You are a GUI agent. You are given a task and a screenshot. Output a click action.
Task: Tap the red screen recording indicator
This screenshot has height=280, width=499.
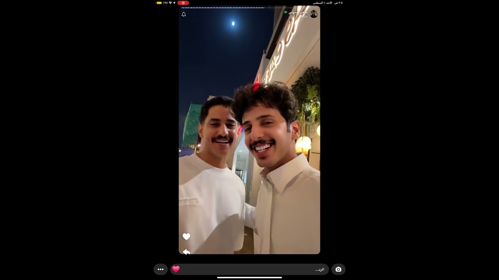(183, 3)
